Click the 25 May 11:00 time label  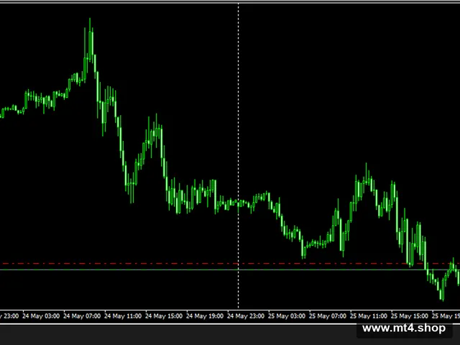369,316
